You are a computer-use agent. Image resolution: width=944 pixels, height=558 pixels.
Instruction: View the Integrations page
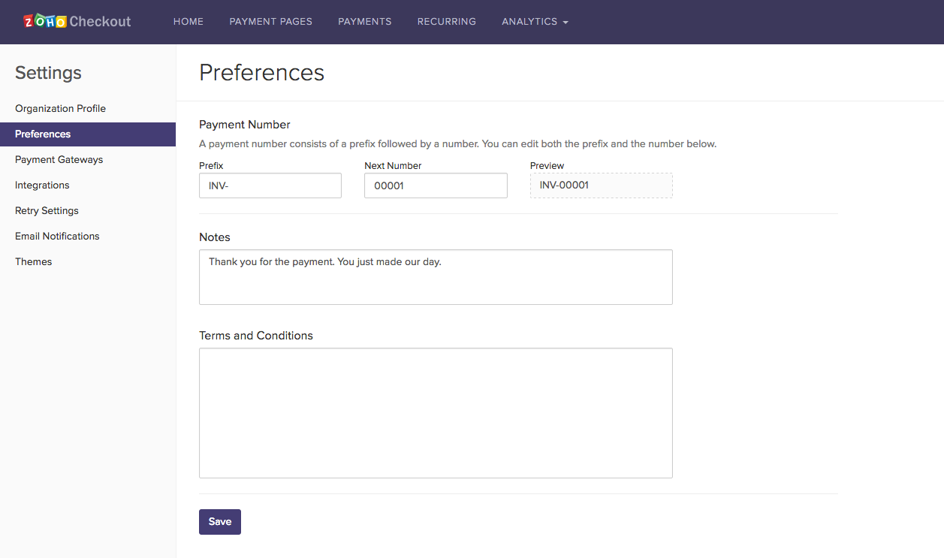[x=41, y=185]
